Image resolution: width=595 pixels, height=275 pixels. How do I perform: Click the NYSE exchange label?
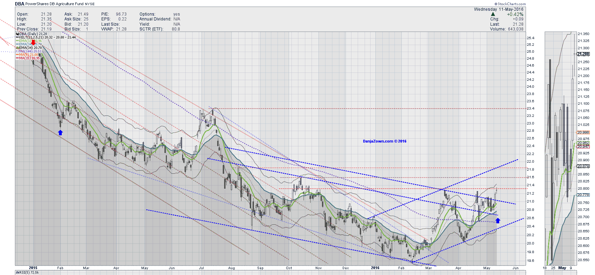click(x=90, y=4)
